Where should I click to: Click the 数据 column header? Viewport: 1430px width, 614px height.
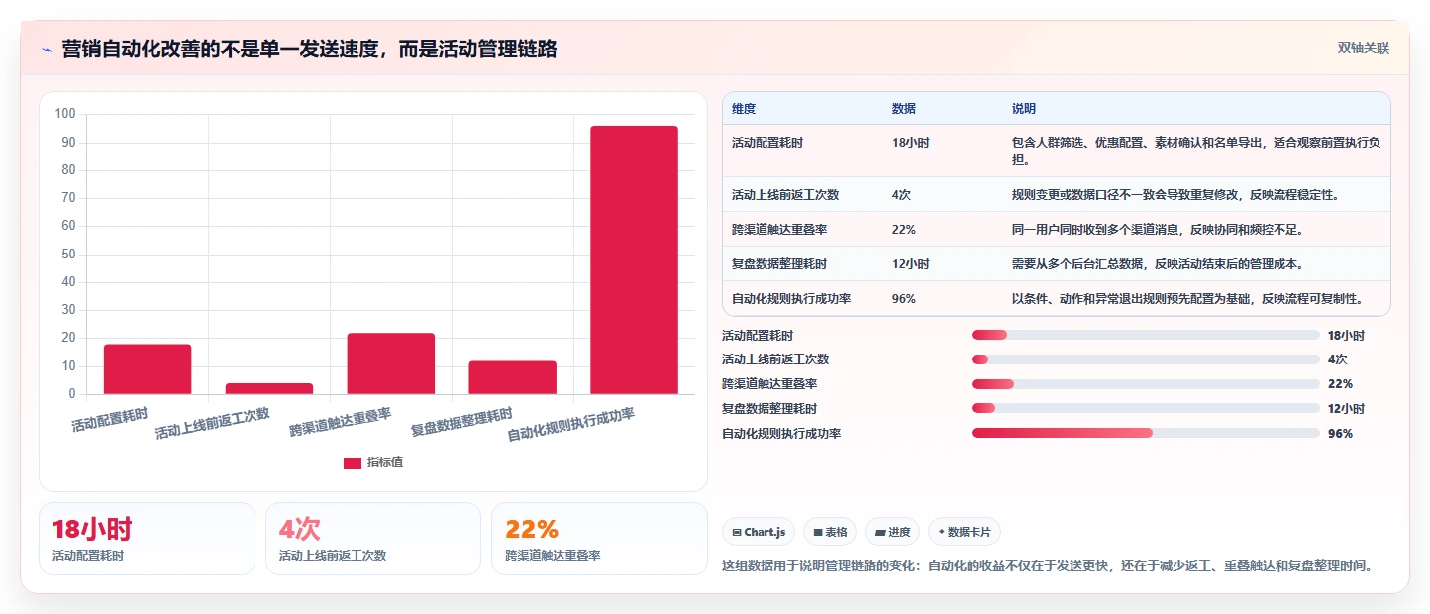click(x=904, y=108)
